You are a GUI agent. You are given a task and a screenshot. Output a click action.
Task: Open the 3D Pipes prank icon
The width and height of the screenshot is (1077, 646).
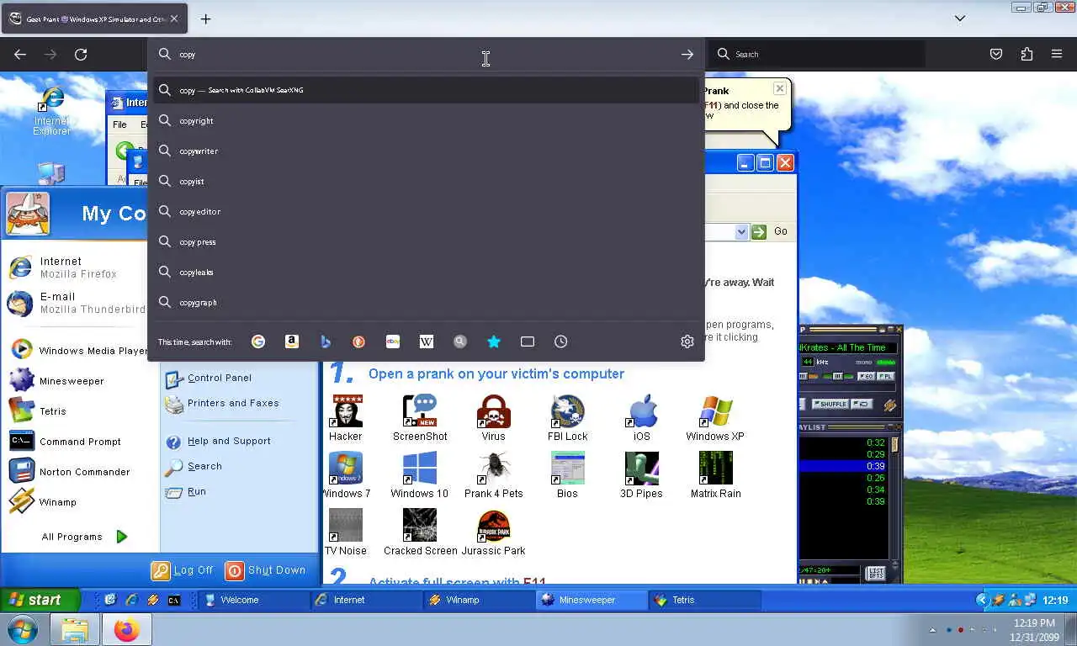(x=642, y=475)
